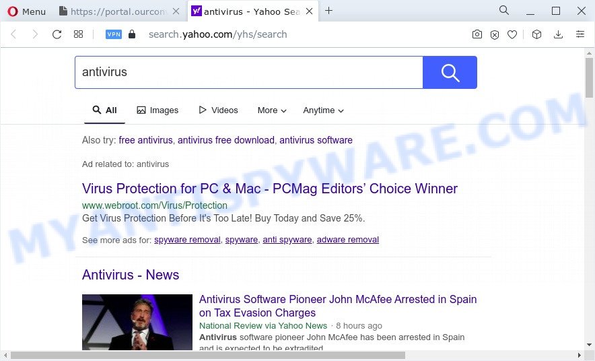The width and height of the screenshot is (595, 361).
Task: Click the address bar URL
Action: 218,34
